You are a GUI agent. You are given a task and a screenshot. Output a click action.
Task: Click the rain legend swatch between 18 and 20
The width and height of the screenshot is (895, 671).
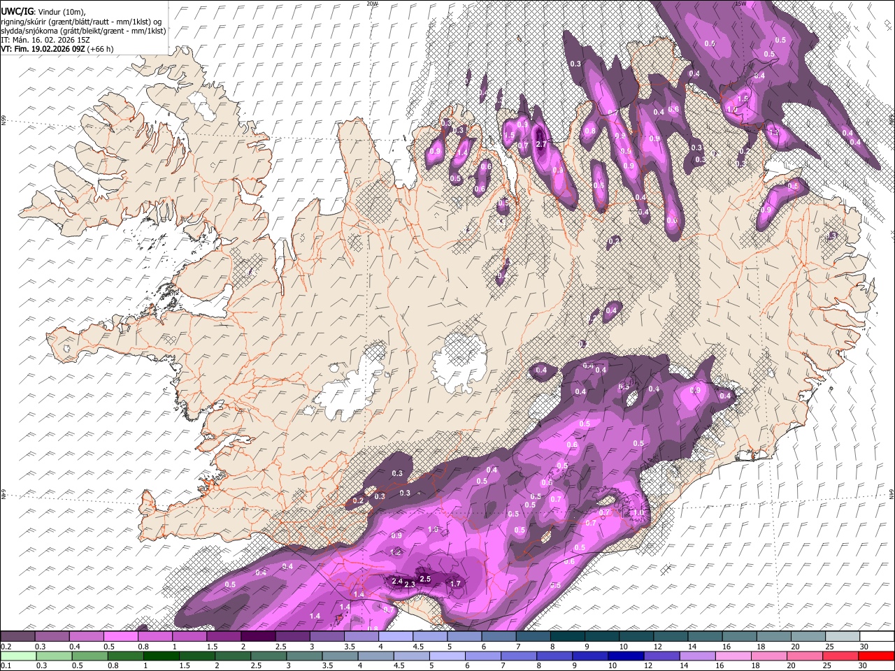tap(769, 656)
